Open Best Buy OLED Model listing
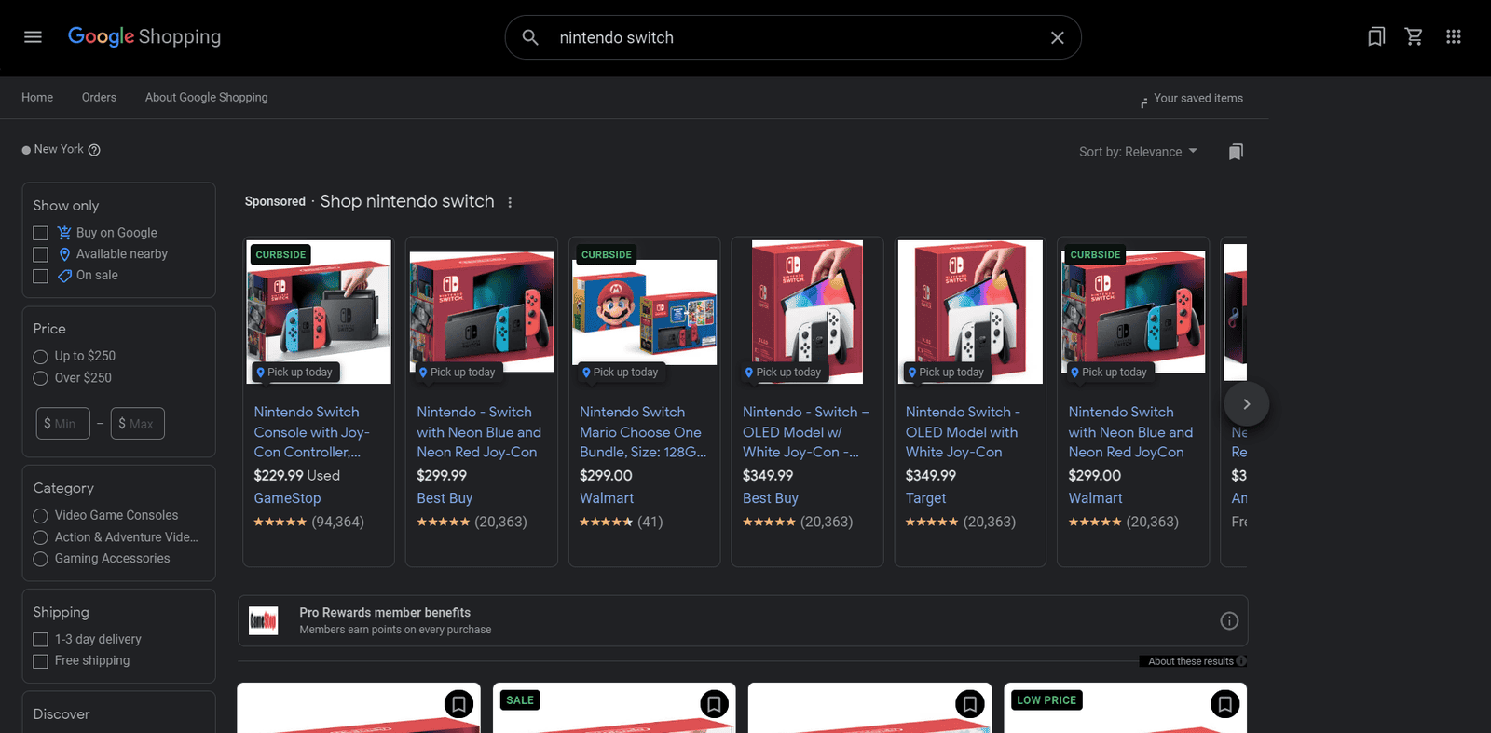1491x733 pixels. [806, 432]
